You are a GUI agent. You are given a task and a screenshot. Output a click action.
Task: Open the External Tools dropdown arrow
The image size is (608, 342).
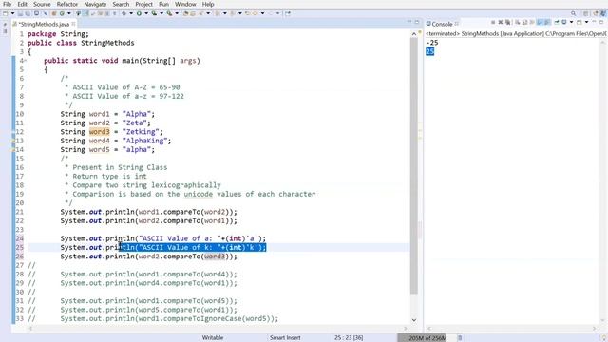pyautogui.click(x=177, y=13)
